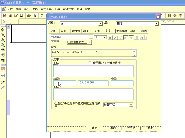185x138 pixels.
Task: Insert the degree symbol
Action: [x=87, y=52]
